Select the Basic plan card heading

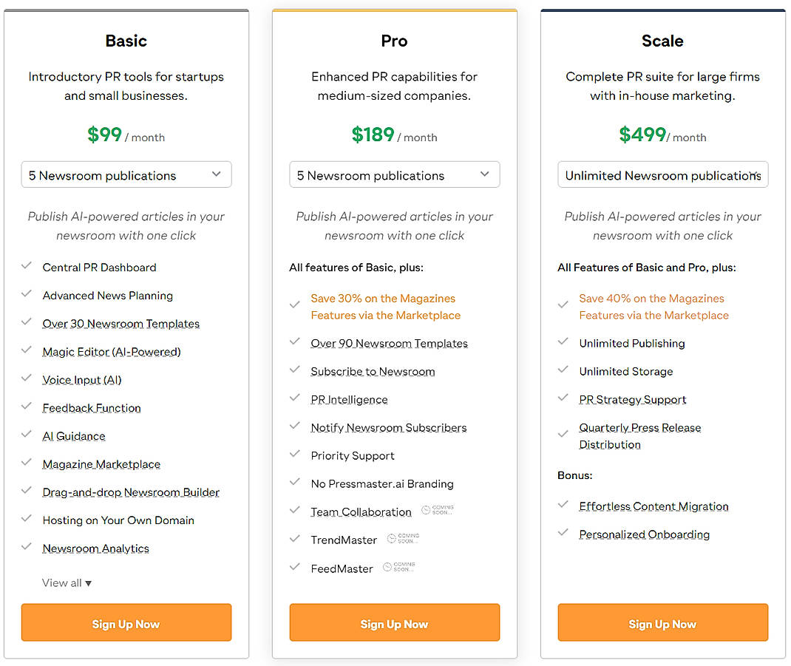126,41
